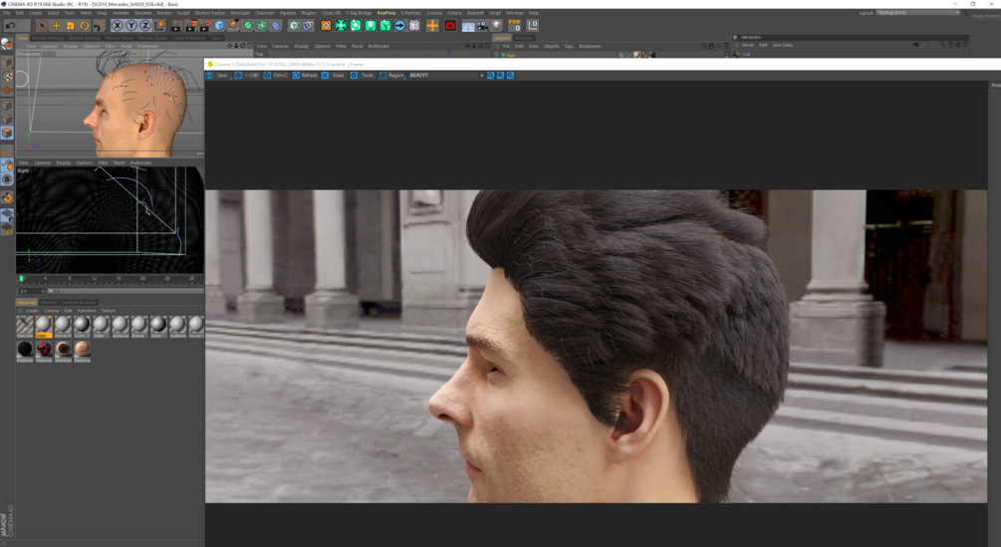Image resolution: width=1001 pixels, height=547 pixels.
Task: Toggle the Y axis lock
Action: click(130, 26)
